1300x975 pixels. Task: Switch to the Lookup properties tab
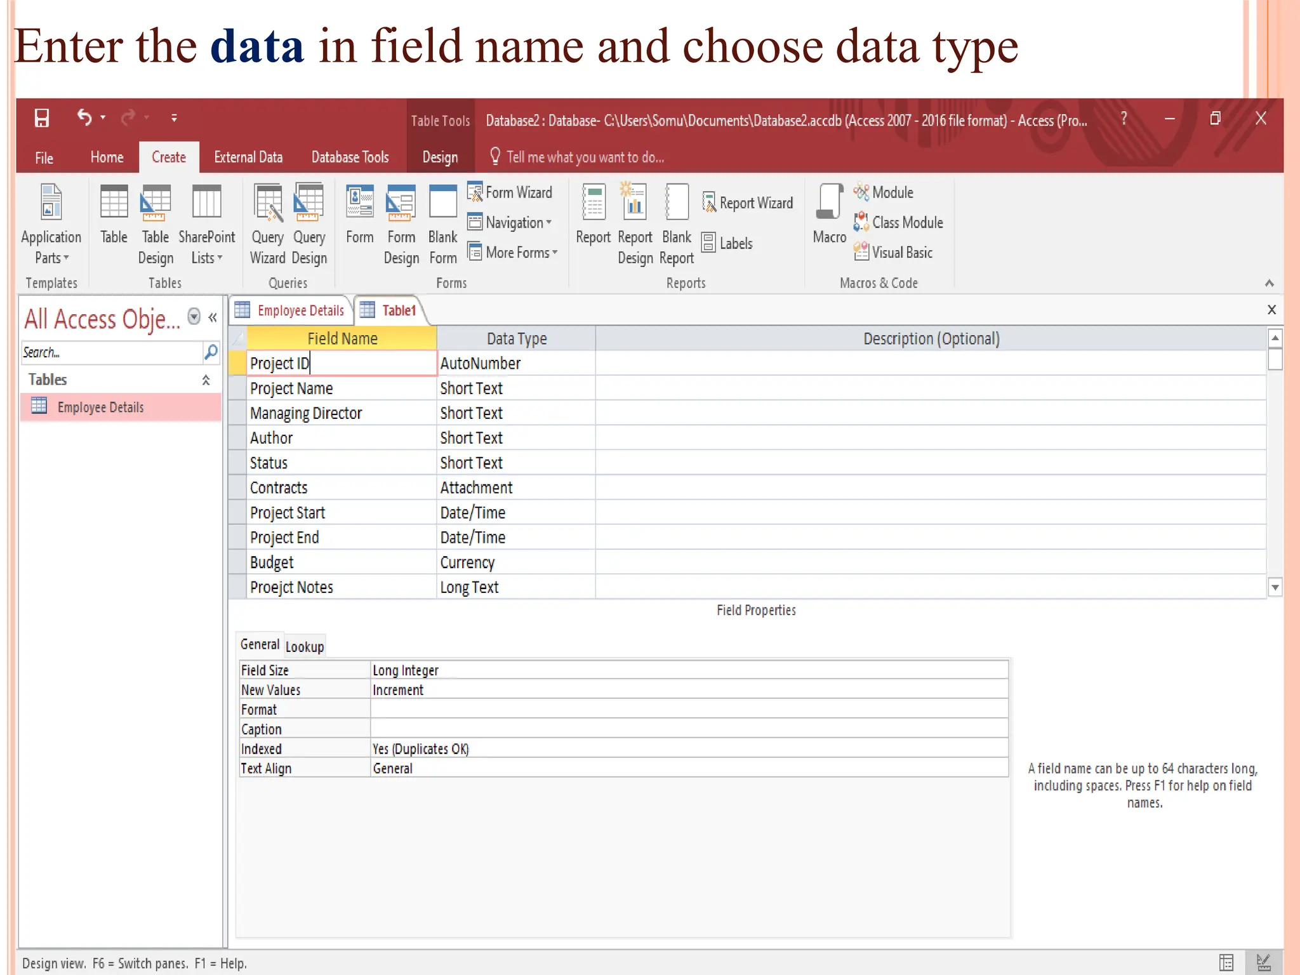coord(305,646)
